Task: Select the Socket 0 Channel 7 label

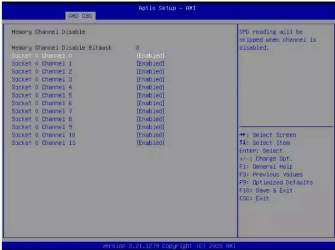Action: tap(42, 111)
